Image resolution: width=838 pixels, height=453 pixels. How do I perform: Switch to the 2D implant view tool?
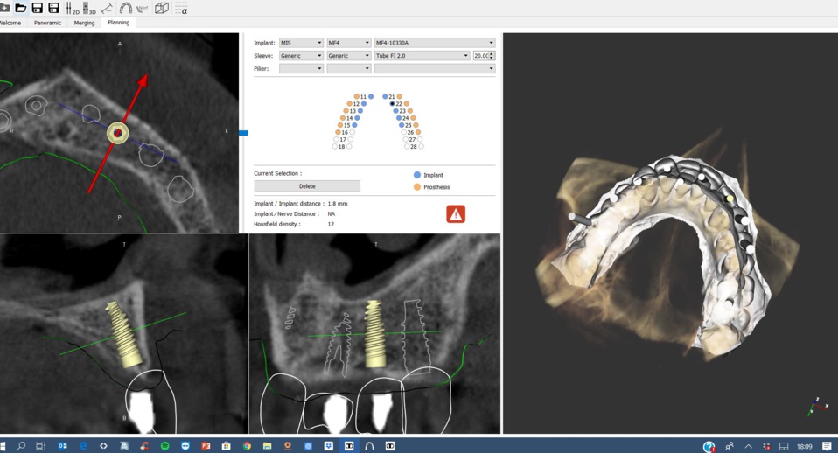tap(72, 8)
